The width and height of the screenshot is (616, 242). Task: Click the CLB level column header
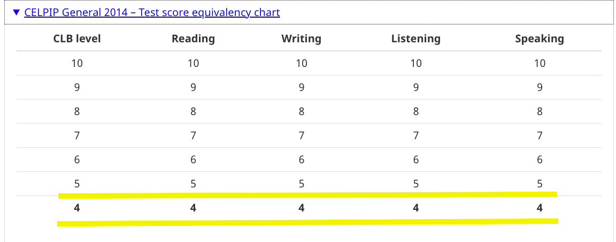point(77,39)
